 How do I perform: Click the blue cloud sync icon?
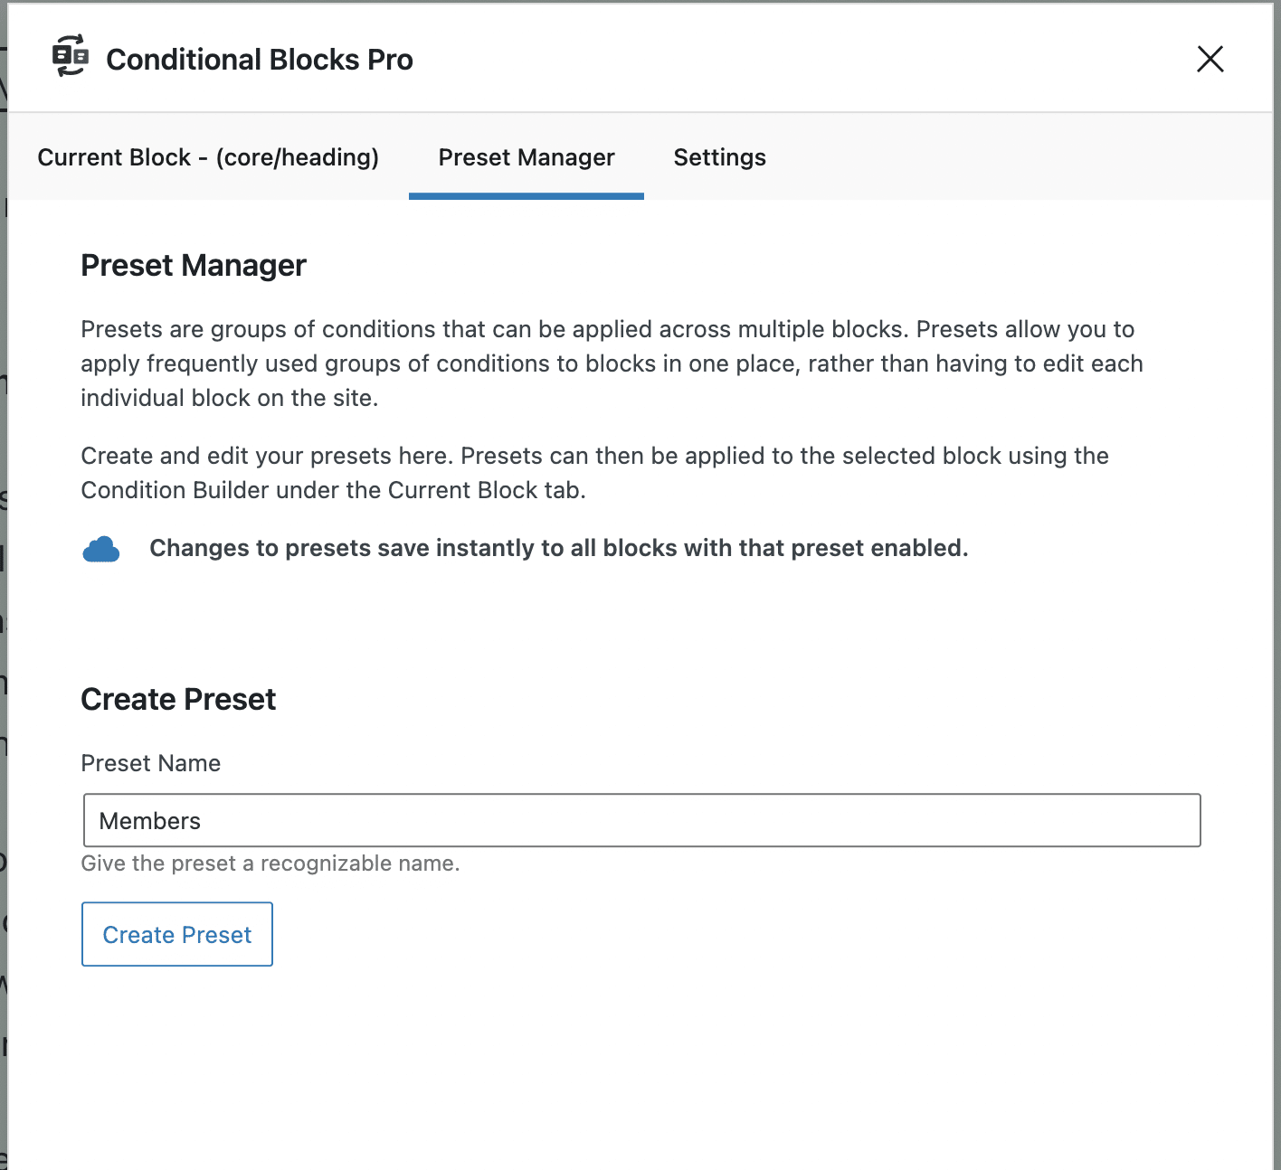click(100, 548)
